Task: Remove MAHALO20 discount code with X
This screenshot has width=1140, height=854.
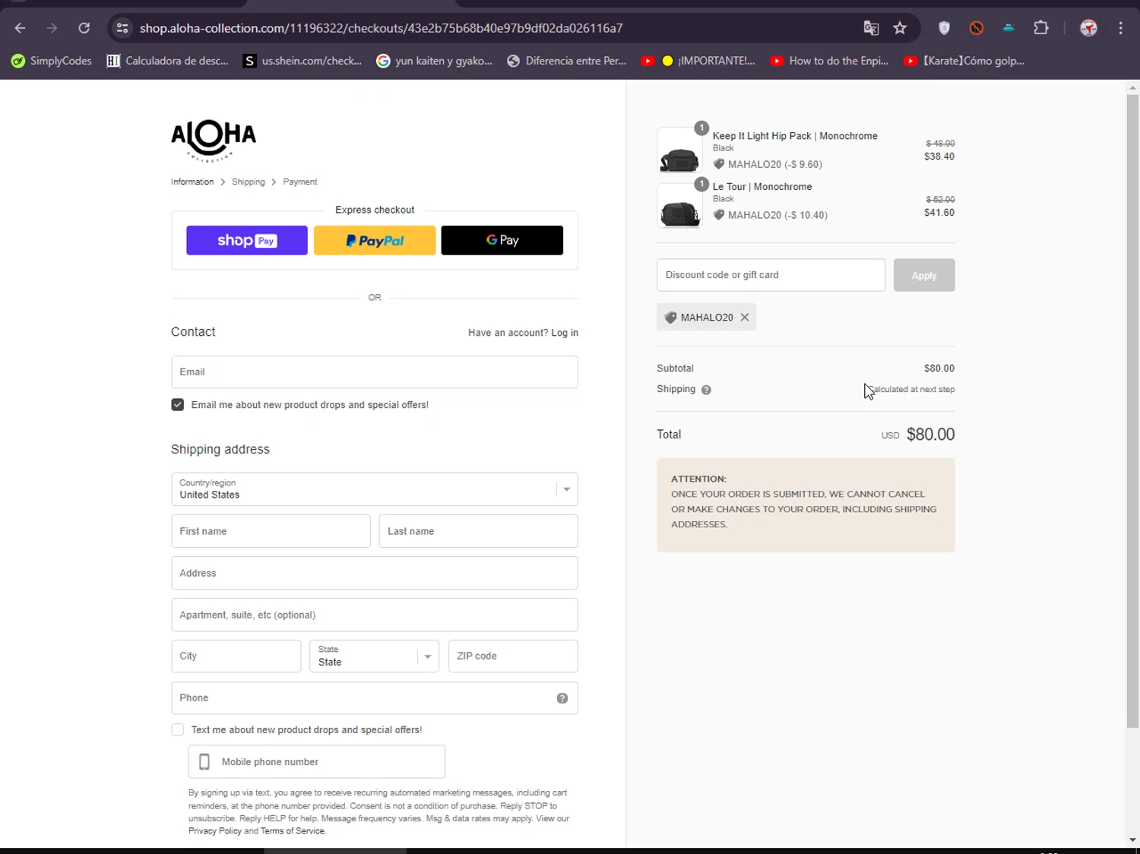Action: (x=745, y=318)
